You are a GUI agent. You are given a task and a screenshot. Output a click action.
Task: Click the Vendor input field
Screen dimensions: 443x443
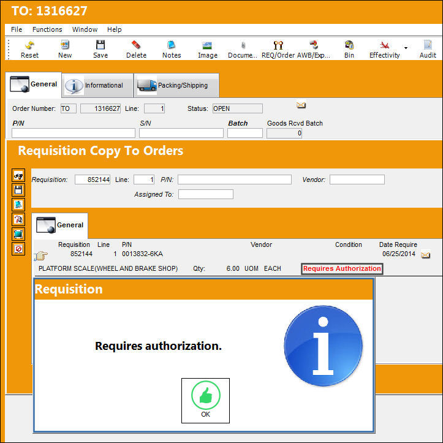click(357, 180)
